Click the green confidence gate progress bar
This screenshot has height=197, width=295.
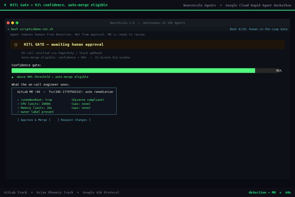133,70
